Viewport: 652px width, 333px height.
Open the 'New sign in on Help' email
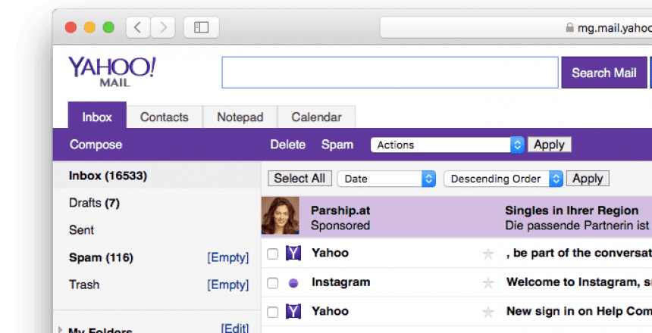pyautogui.click(x=578, y=311)
